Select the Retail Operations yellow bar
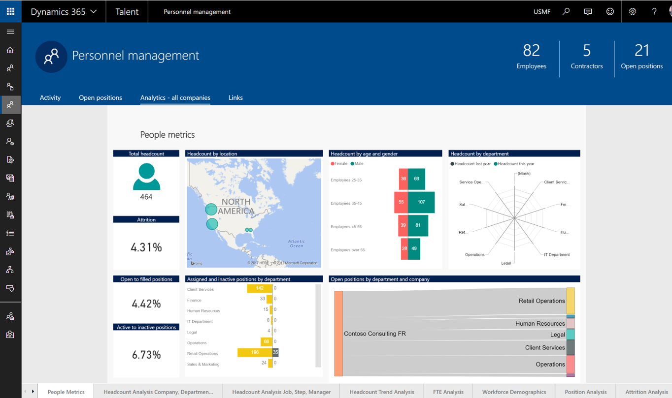The width and height of the screenshot is (672, 398). 255,352
